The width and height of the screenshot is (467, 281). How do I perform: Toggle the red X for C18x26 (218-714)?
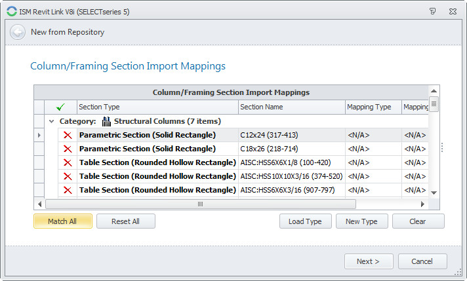click(66, 149)
